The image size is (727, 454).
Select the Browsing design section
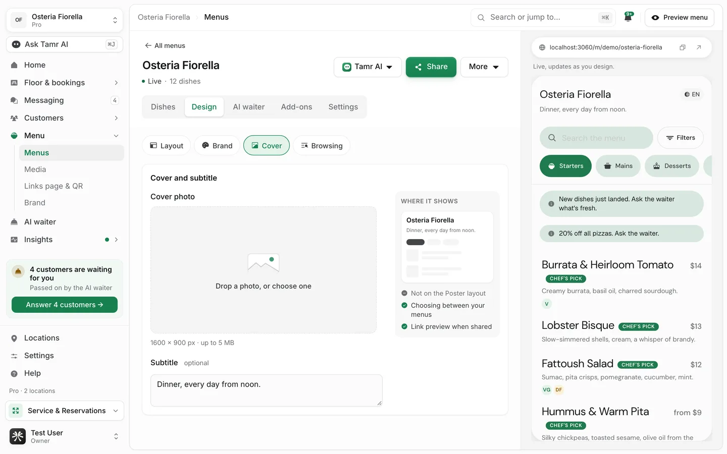point(322,146)
